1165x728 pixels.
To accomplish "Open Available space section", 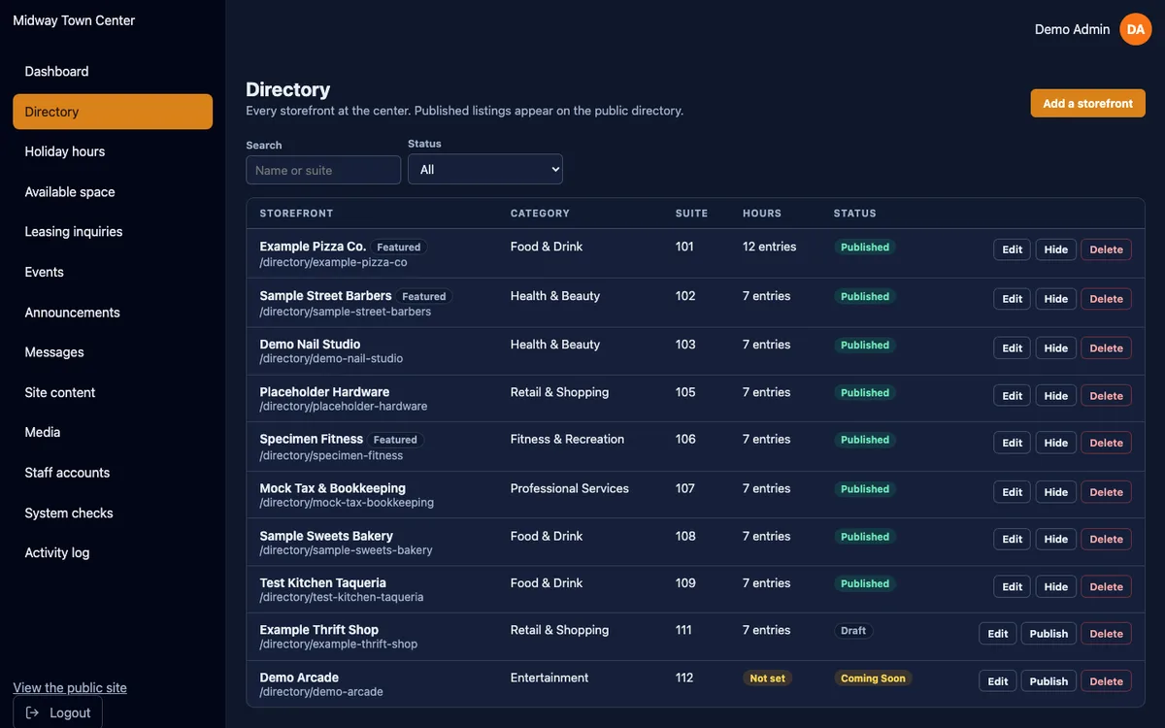I will click(x=113, y=192).
